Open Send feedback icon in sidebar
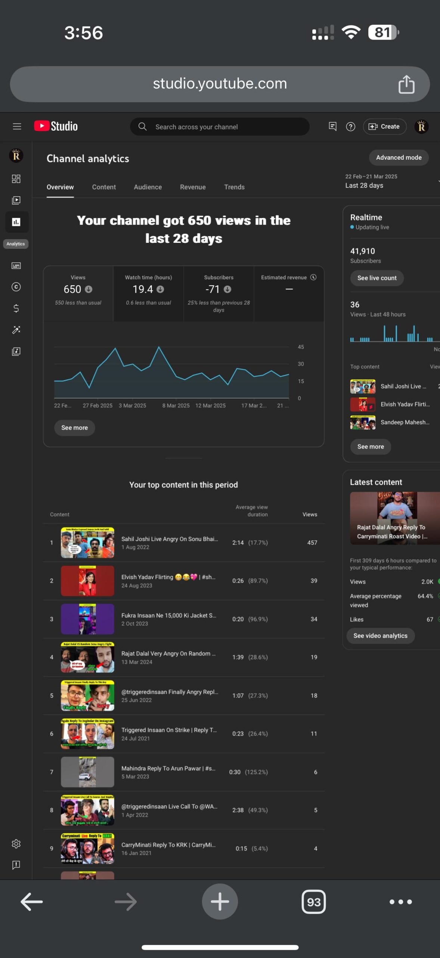 [x=16, y=865]
